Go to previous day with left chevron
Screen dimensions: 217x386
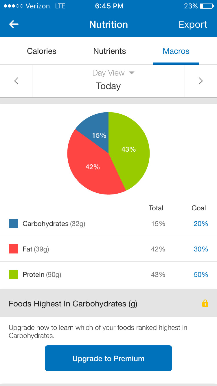tap(16, 81)
